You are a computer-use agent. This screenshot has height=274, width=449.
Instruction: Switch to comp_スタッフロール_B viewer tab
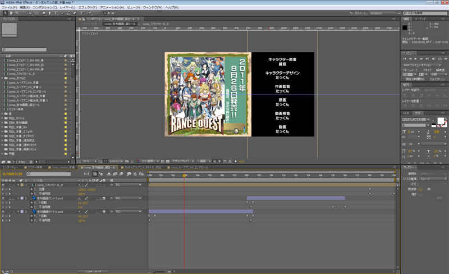pos(155,24)
